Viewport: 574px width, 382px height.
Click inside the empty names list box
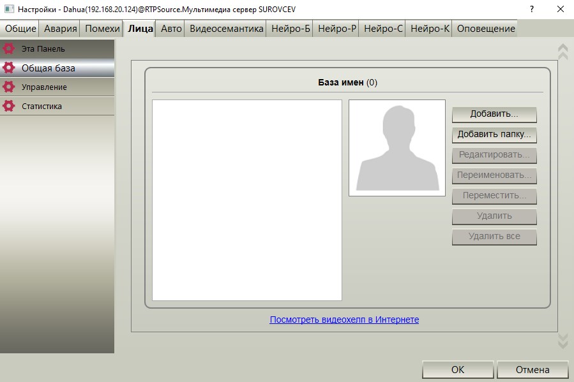[x=247, y=200]
